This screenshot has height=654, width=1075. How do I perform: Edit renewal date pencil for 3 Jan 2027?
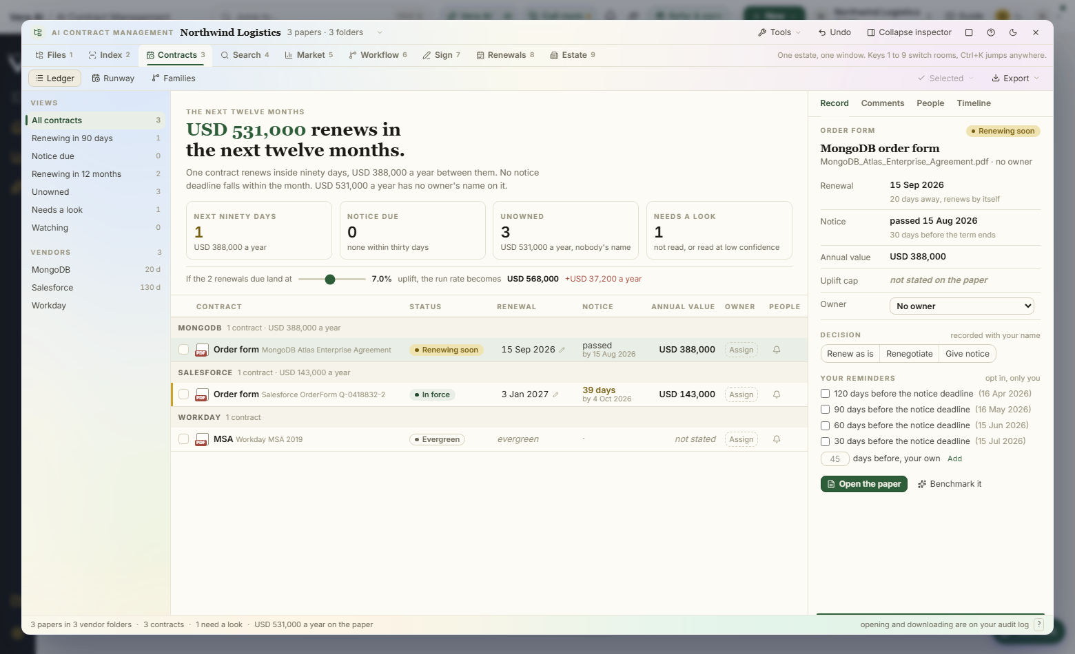click(555, 394)
